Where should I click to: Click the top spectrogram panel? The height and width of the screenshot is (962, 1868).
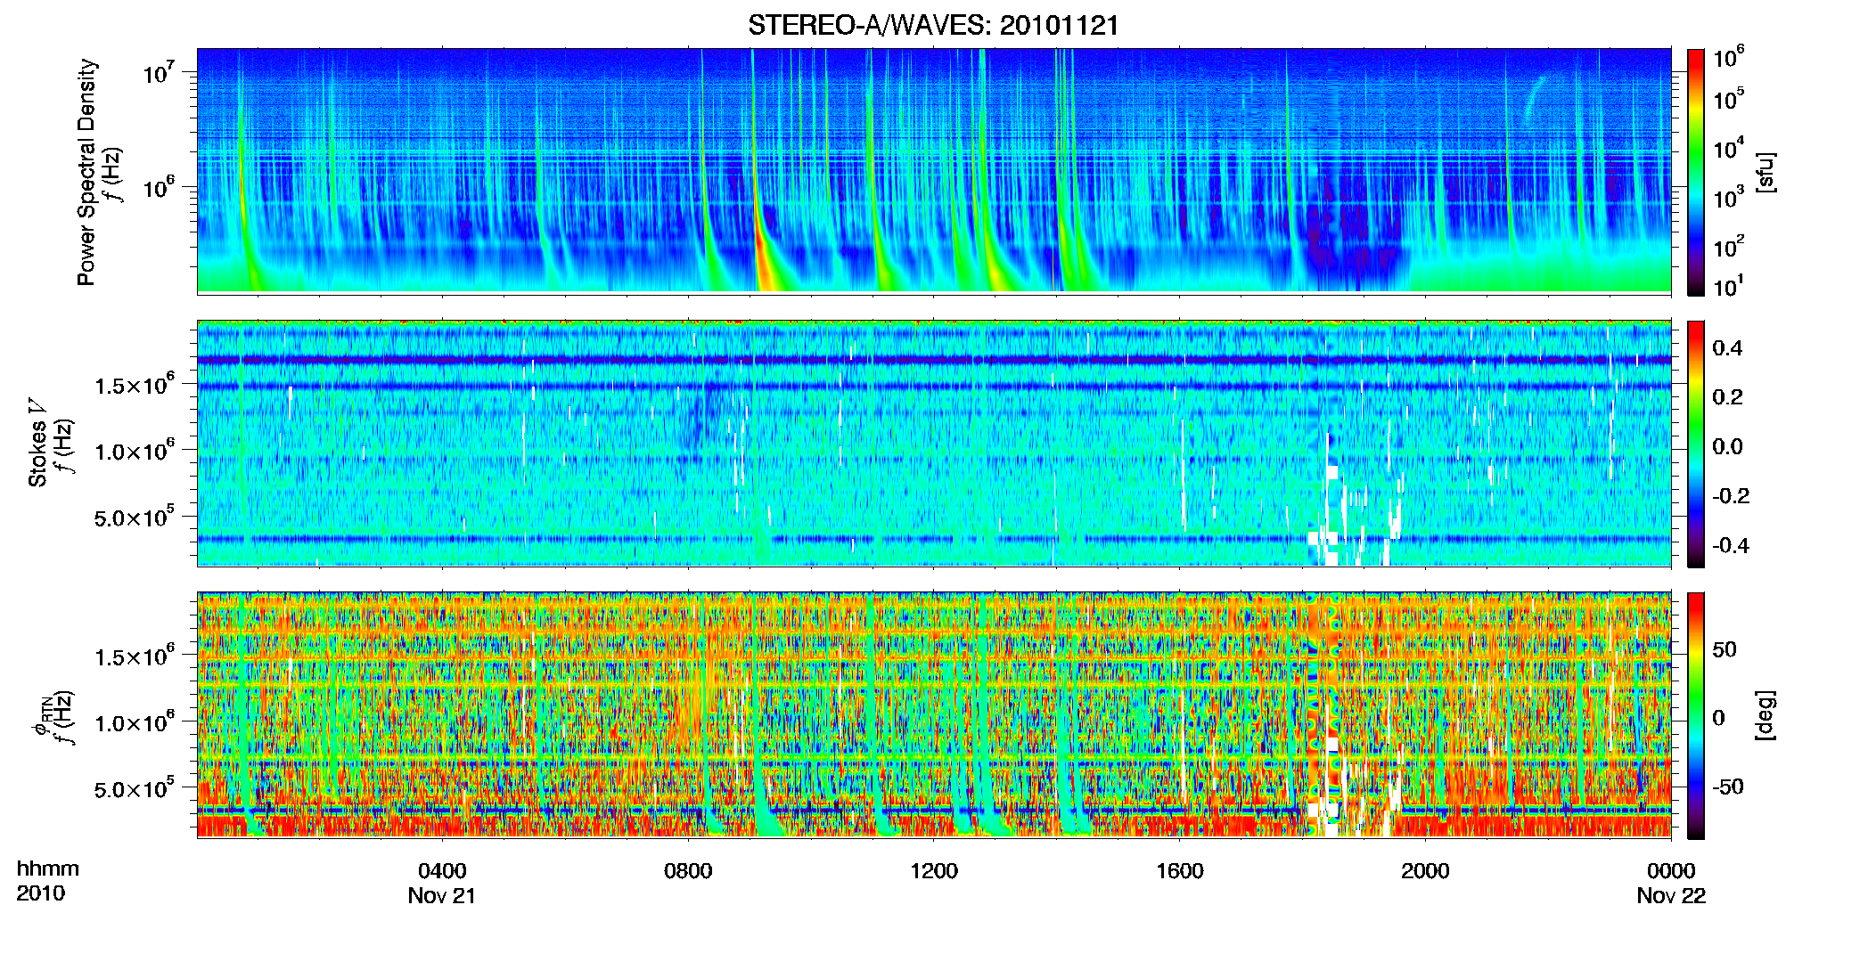[934, 171]
